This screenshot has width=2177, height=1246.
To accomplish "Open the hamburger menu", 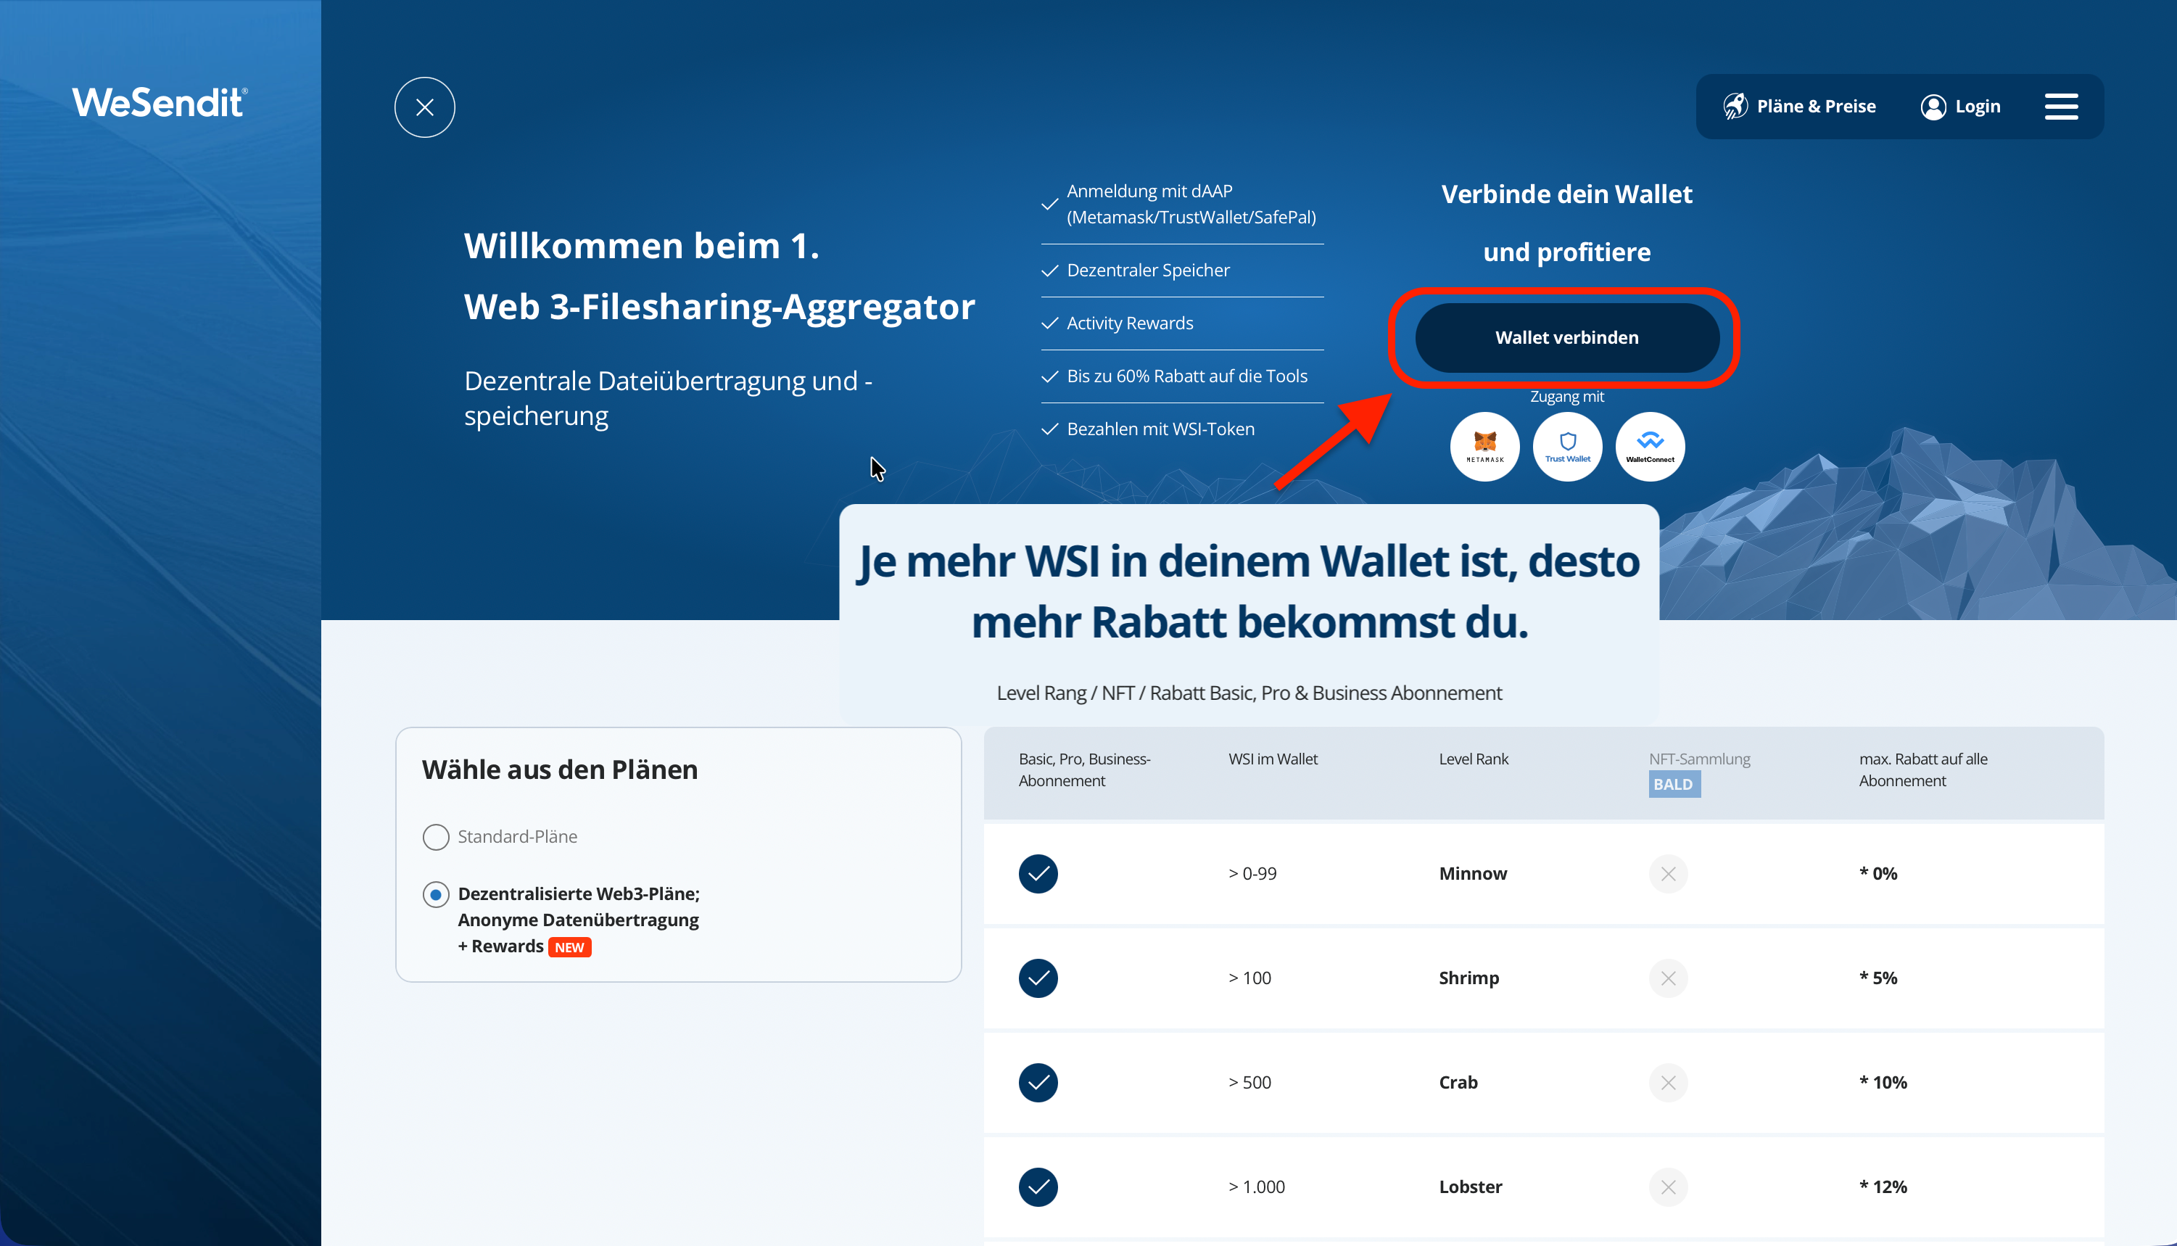I will (x=2061, y=107).
